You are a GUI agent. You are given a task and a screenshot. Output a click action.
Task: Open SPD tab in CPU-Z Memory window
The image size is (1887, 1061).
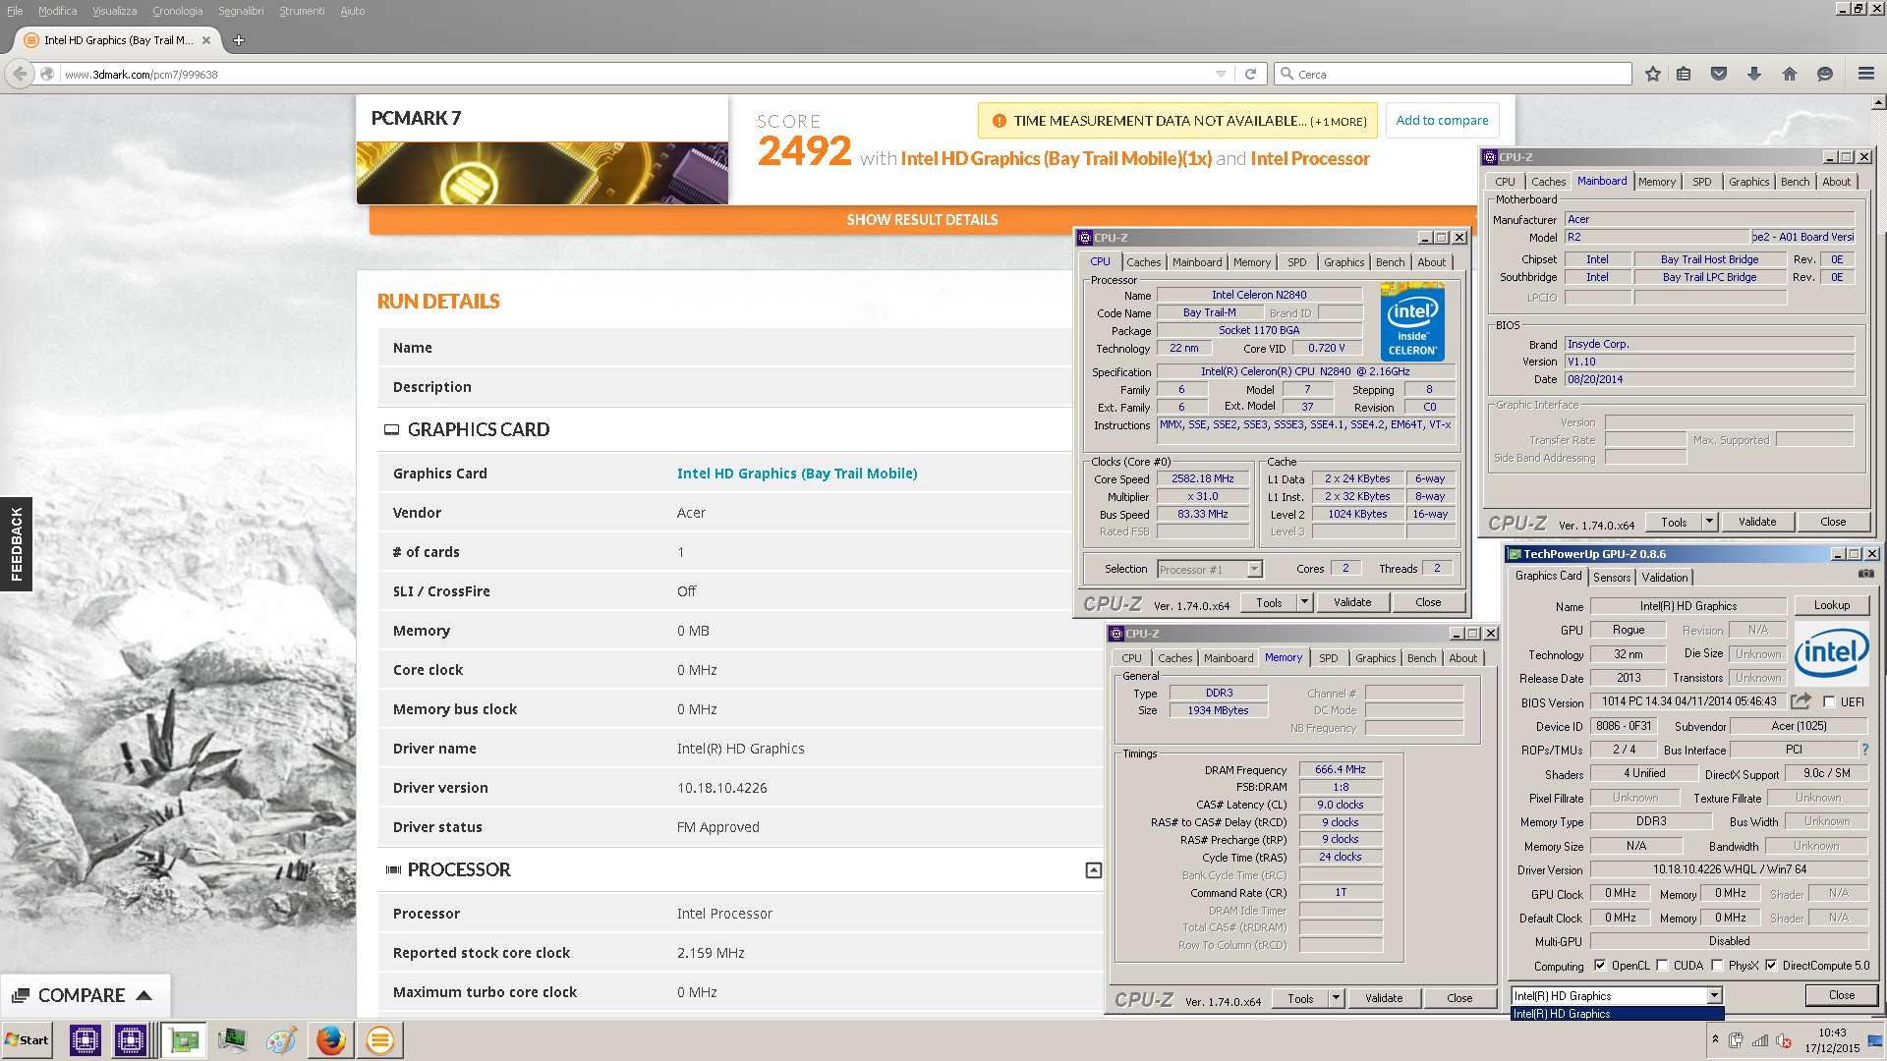pos(1328,658)
